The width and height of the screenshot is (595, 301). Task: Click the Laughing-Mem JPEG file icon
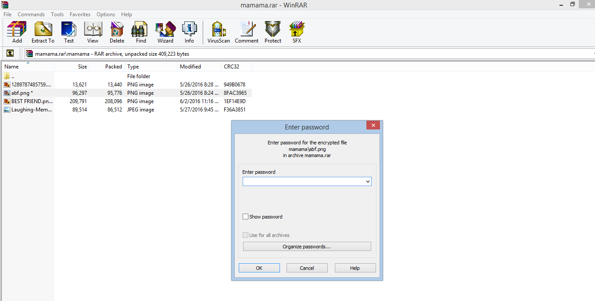7,110
